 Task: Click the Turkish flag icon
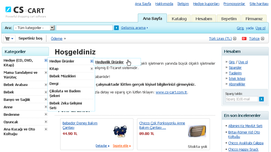(x=244, y=39)
